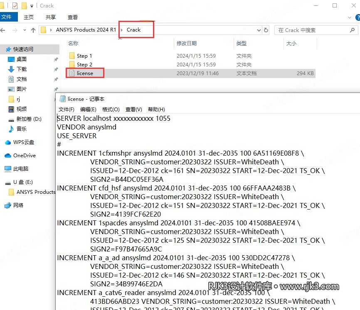Click the search magnifier icon

pos(352,30)
